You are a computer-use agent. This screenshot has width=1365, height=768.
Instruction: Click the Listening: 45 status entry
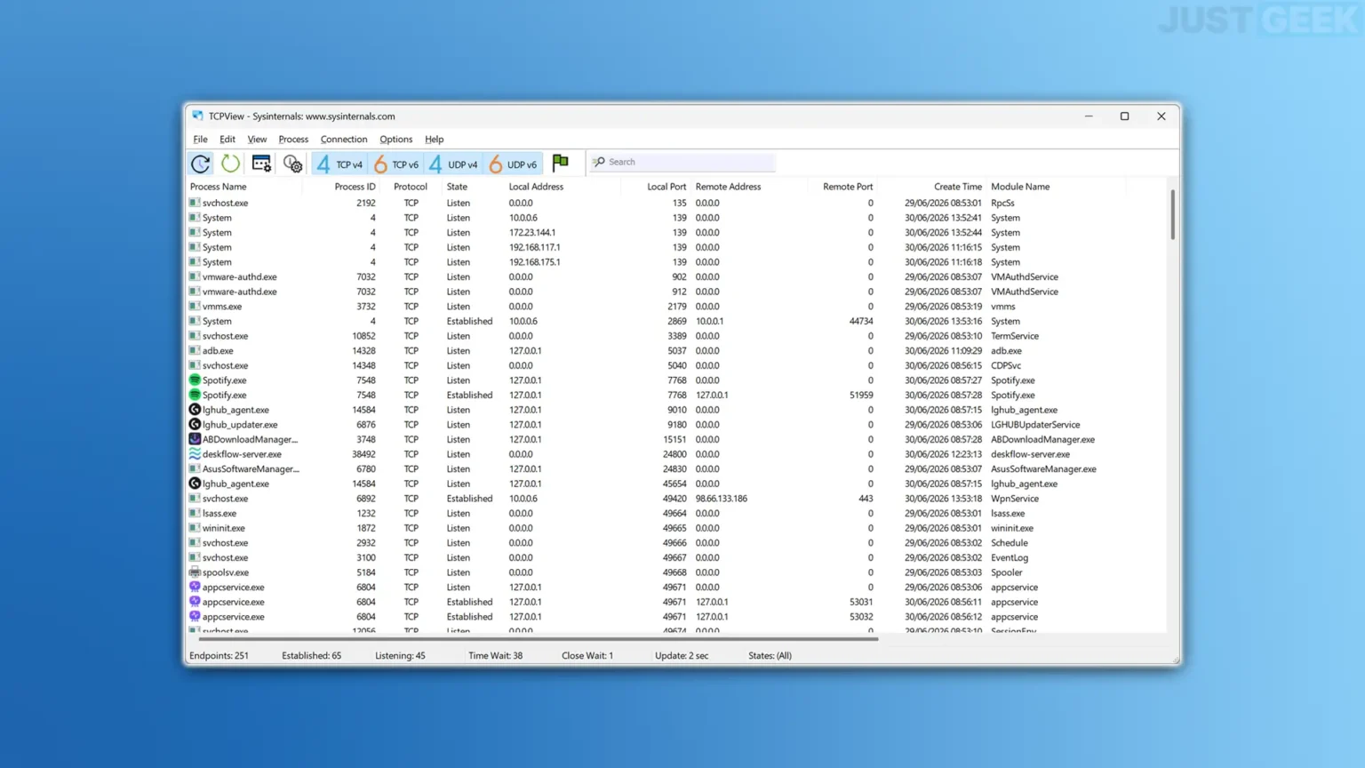(400, 656)
